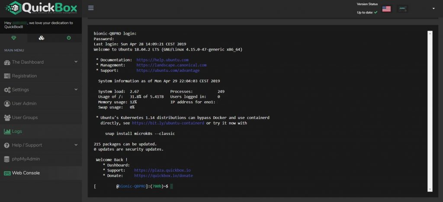
Task: Click the user avatar in header
Action: (402, 9)
